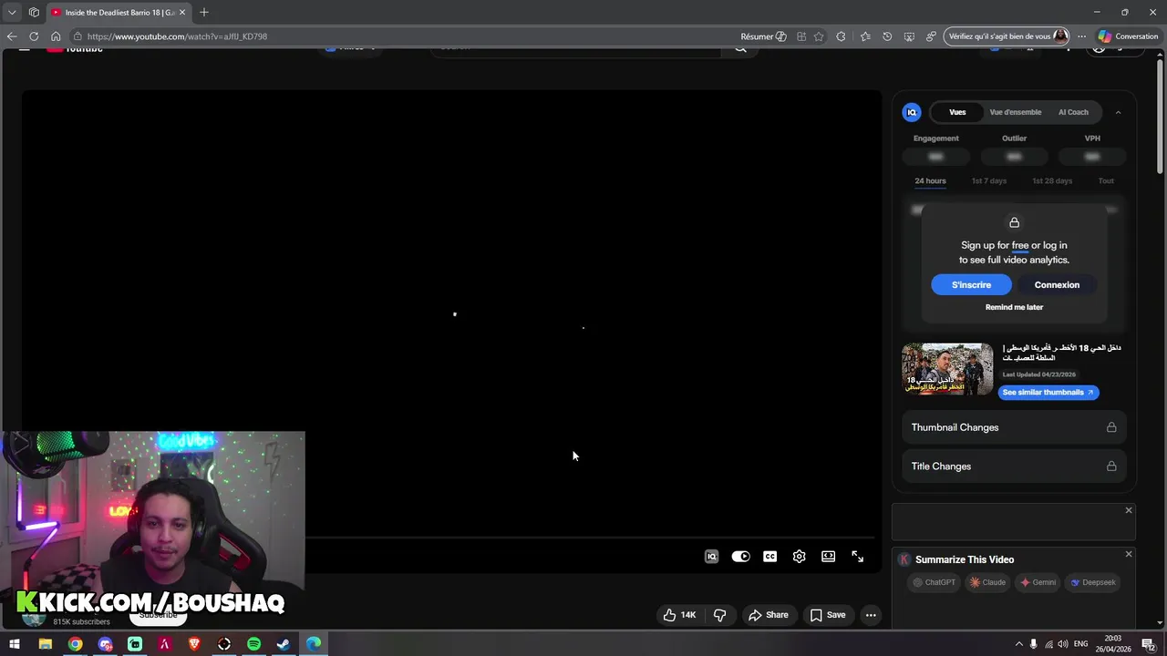Open the Copilot Conversation button
Image resolution: width=1167 pixels, height=656 pixels.
tap(1128, 36)
